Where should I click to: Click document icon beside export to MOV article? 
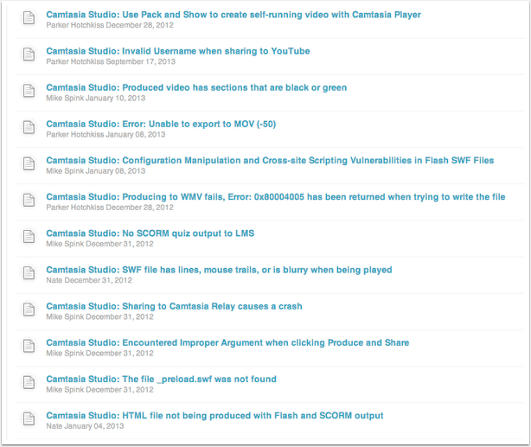29,127
